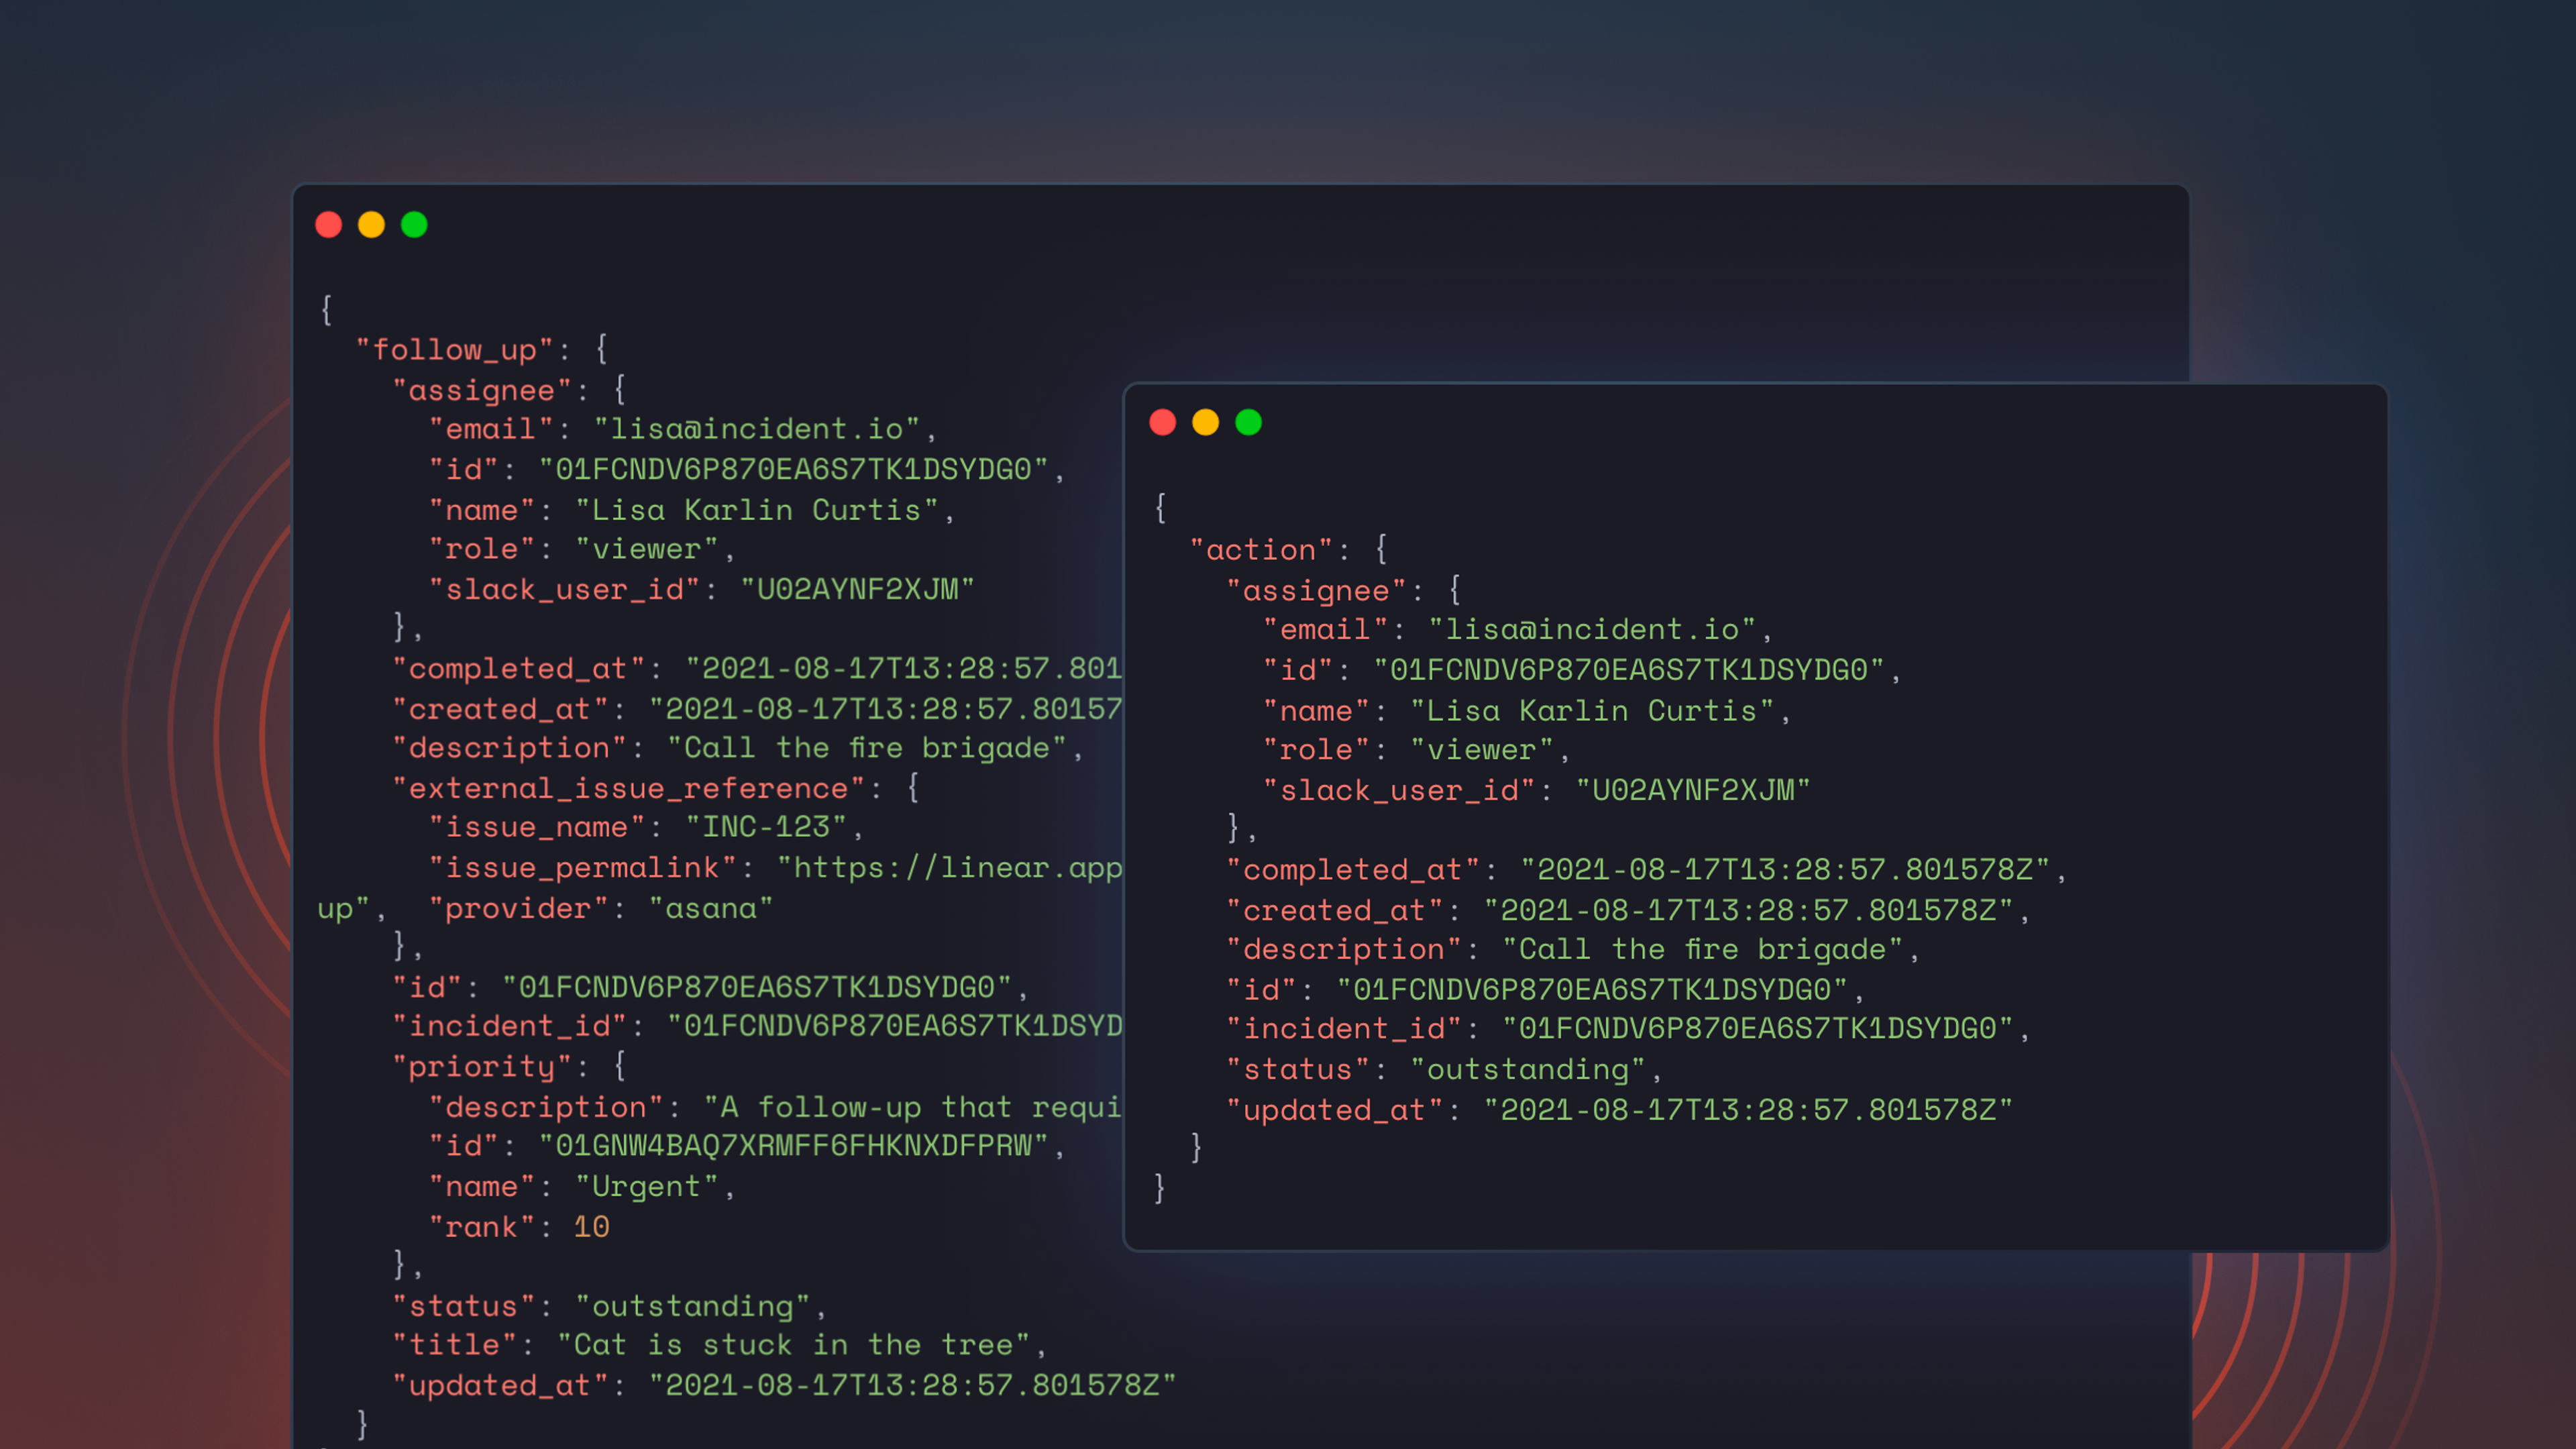Screen dimensions: 2576x1449
Task: Select "assignee" key in the action window
Action: click(x=1317, y=591)
